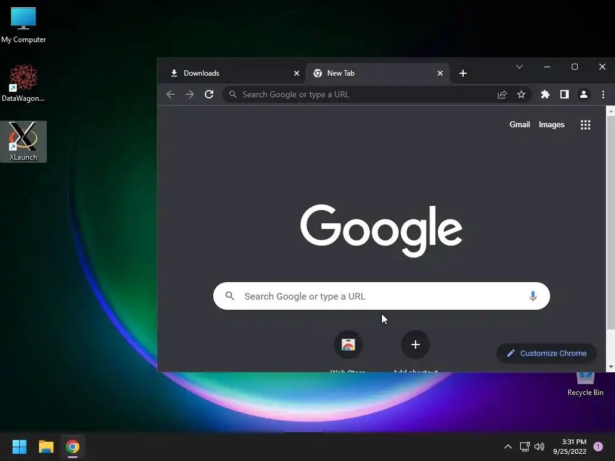
Task: Click the Chrome taskbar icon
Action: click(x=73, y=447)
